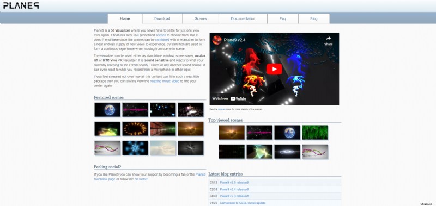This screenshot has width=436, height=206.
Task: Open the brick wall tunnel thumbnail
Action: (163, 129)
